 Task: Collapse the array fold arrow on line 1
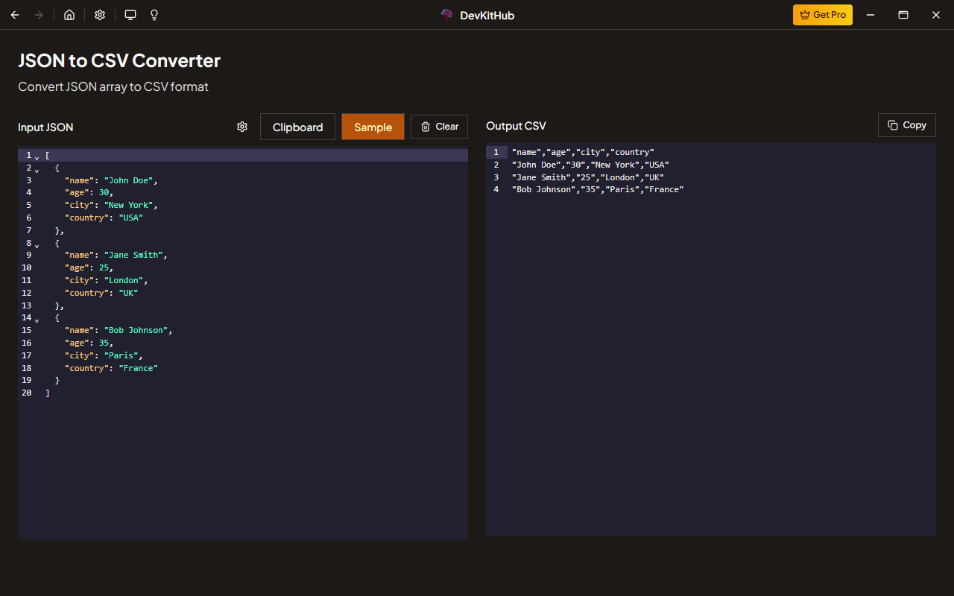tap(37, 156)
